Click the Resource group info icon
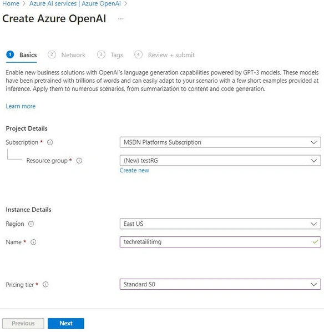Viewport: 324px width, 332px height. click(79, 161)
